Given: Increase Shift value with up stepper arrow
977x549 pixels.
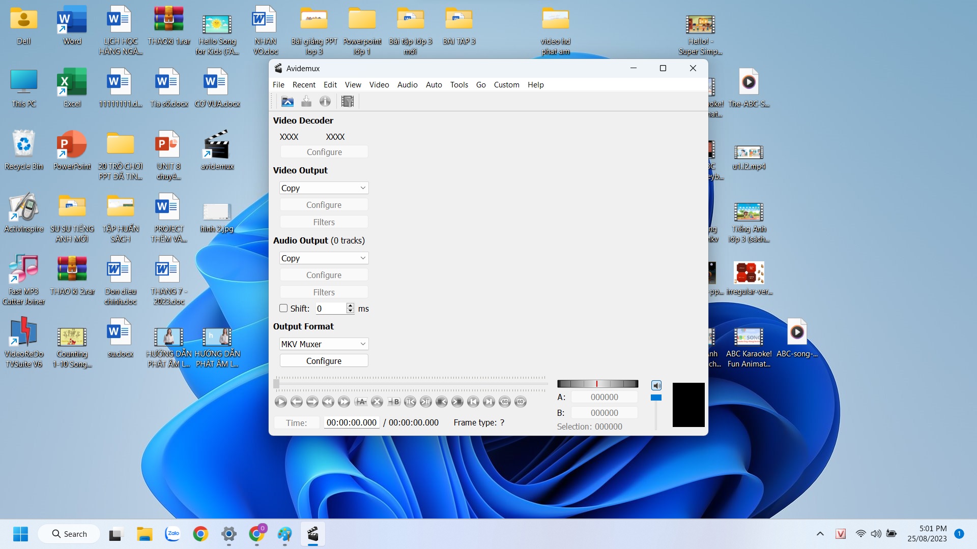Looking at the screenshot, I should (x=350, y=306).
